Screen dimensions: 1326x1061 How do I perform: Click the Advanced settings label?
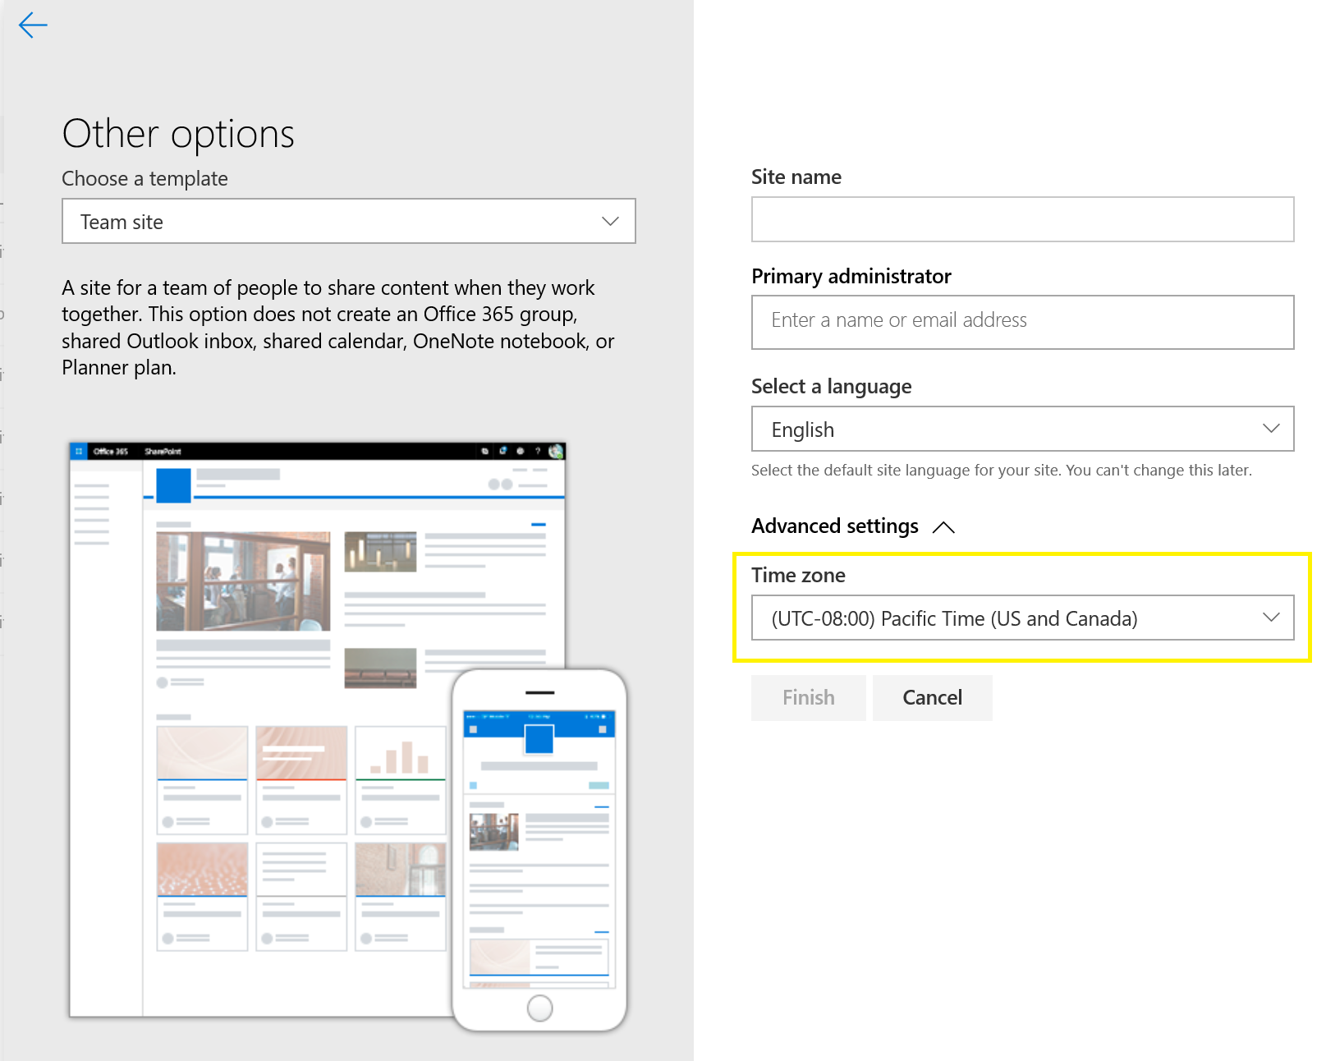coord(835,526)
